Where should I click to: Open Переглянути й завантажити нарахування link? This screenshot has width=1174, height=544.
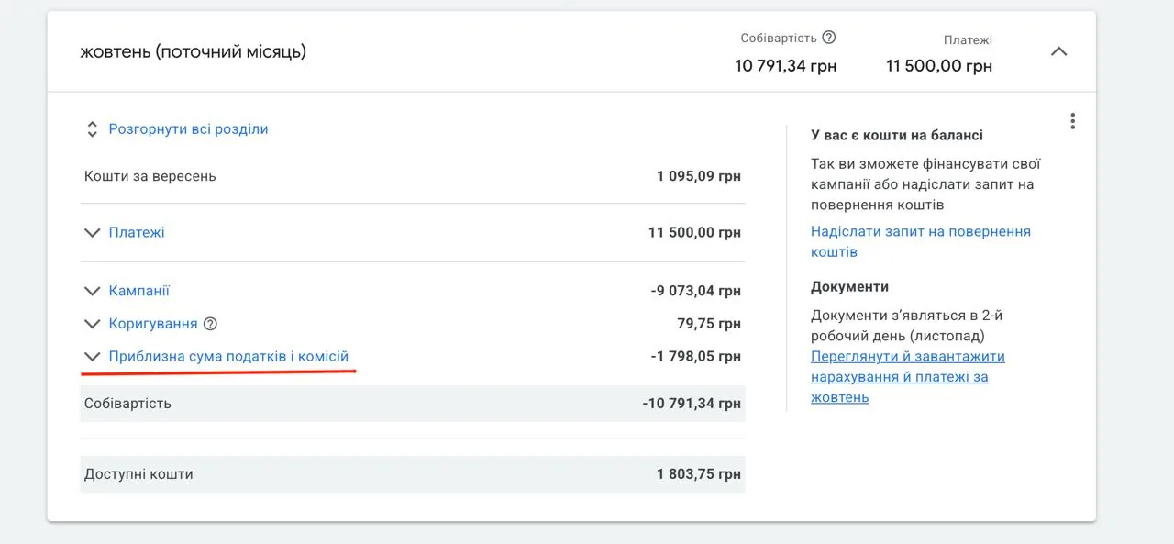[x=908, y=376]
